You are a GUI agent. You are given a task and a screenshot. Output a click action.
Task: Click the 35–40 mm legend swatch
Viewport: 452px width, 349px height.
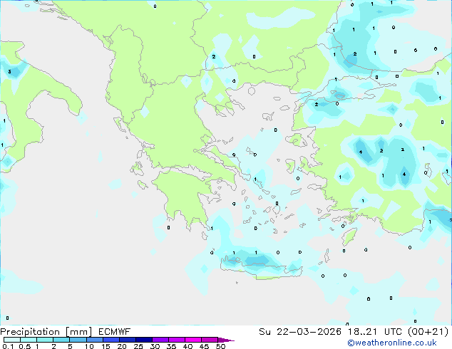click(176, 340)
